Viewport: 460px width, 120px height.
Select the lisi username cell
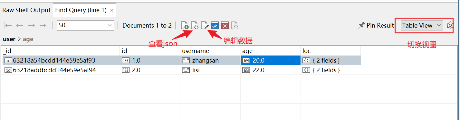coord(210,70)
